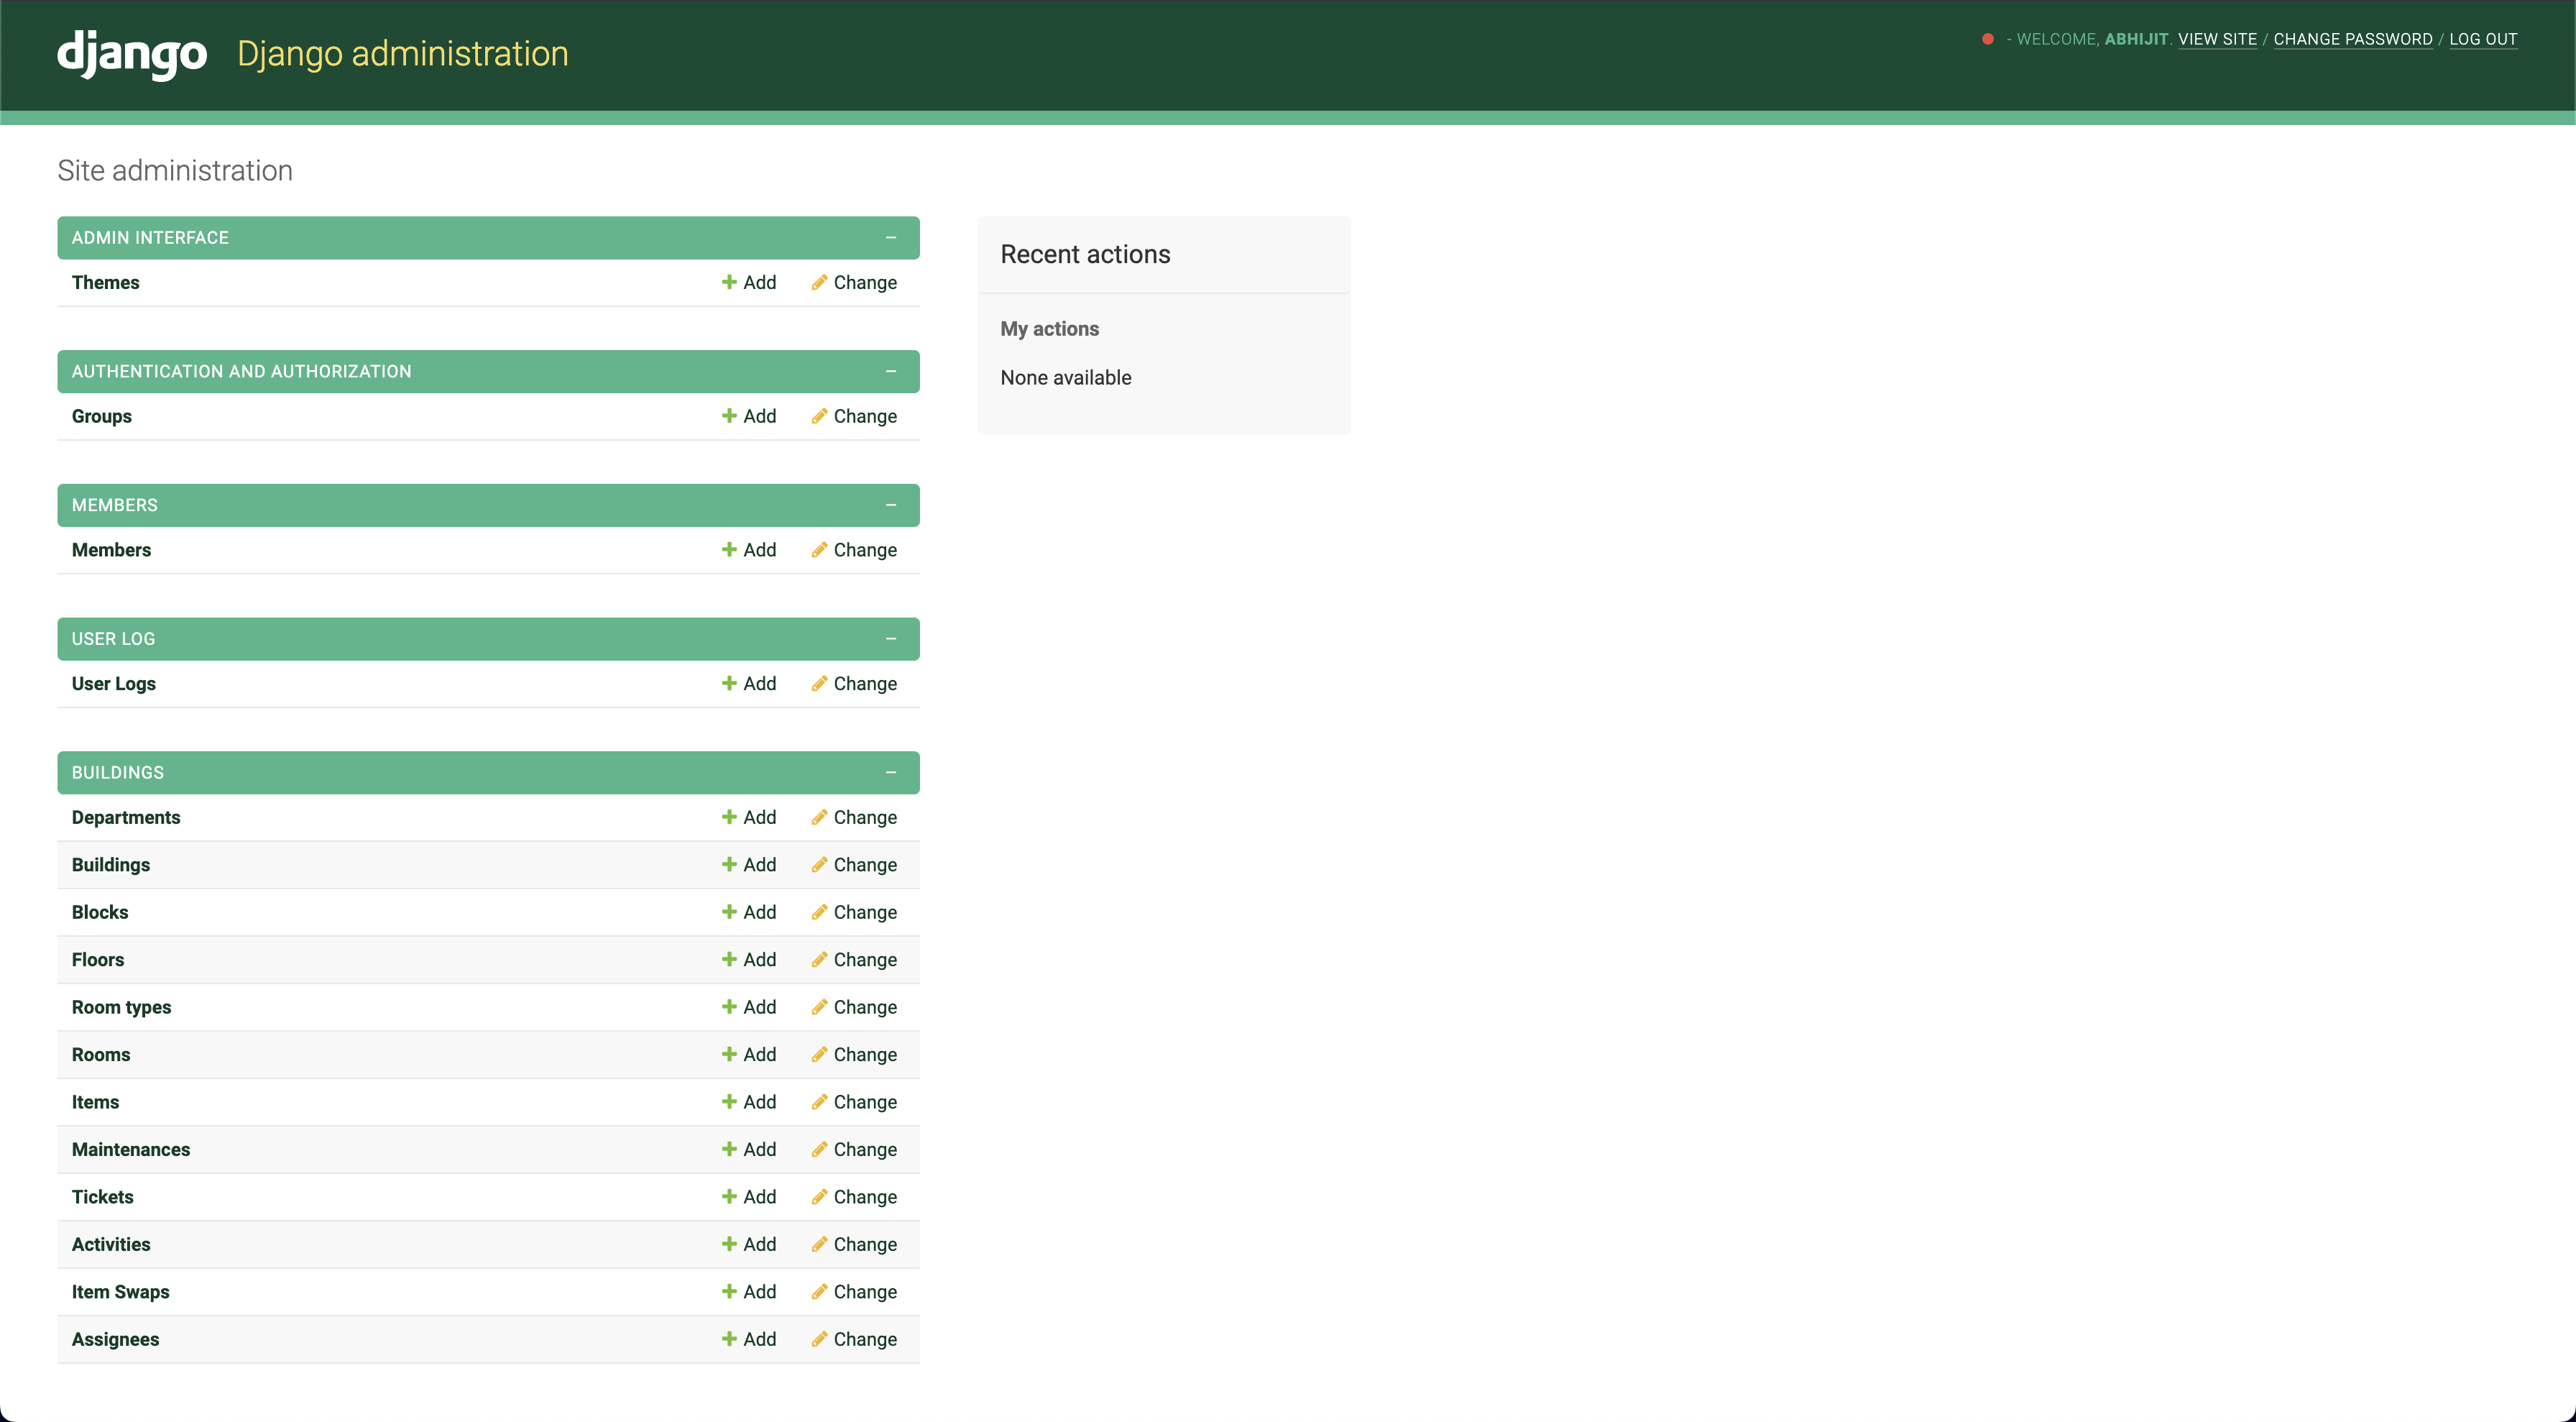Screen dimensions: 2576x1422
Task: Click the pencil icon in Rooms row
Action: pyautogui.click(x=819, y=1054)
